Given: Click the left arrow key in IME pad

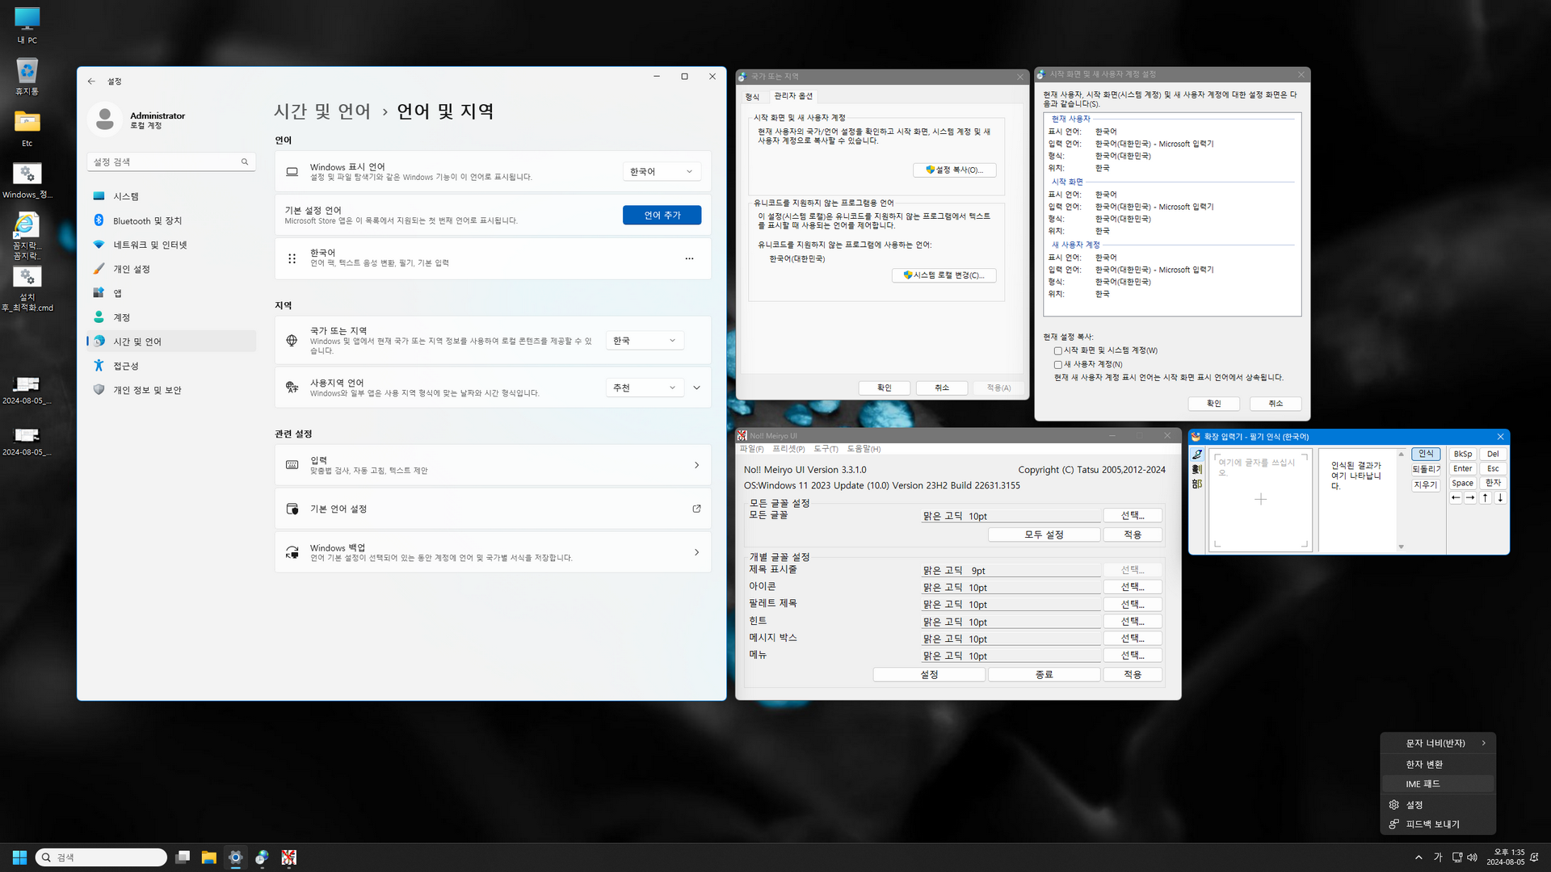Looking at the screenshot, I should pyautogui.click(x=1456, y=498).
